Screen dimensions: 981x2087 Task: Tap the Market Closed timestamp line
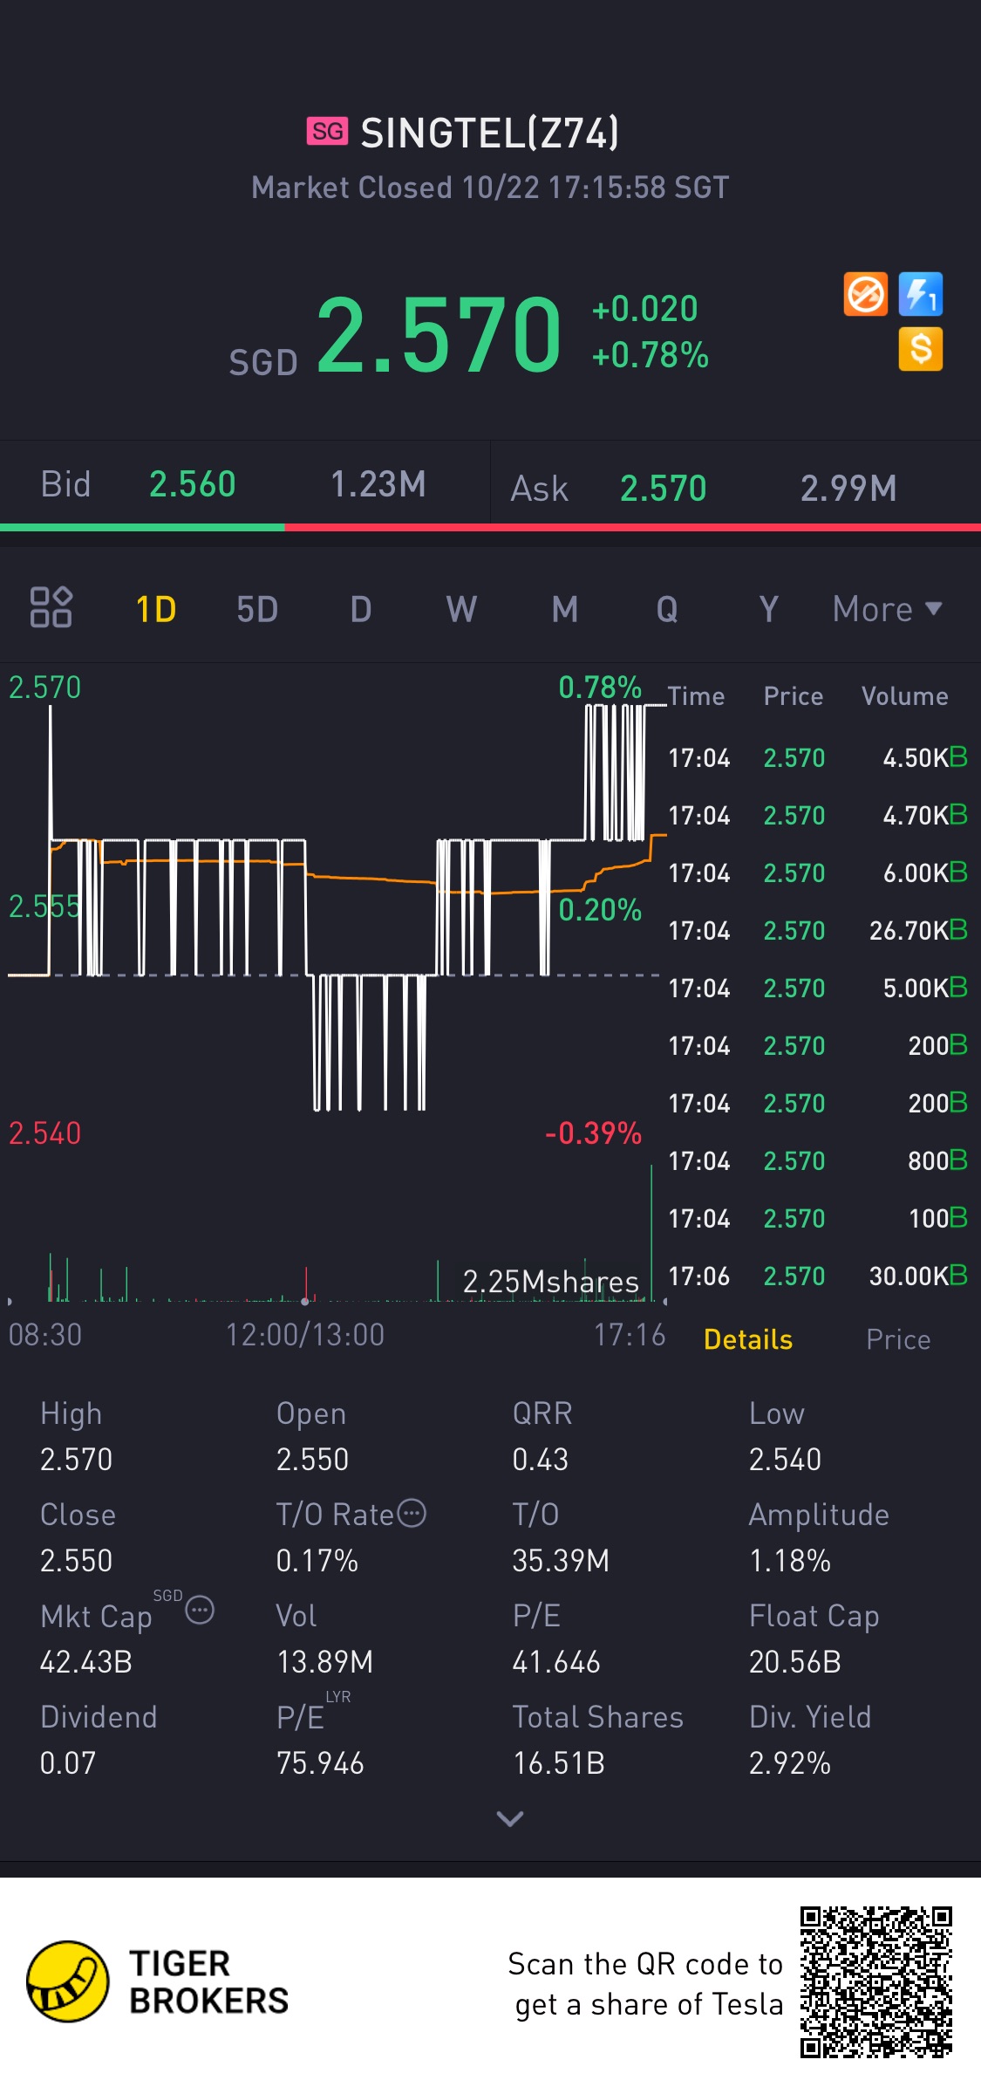point(490,188)
